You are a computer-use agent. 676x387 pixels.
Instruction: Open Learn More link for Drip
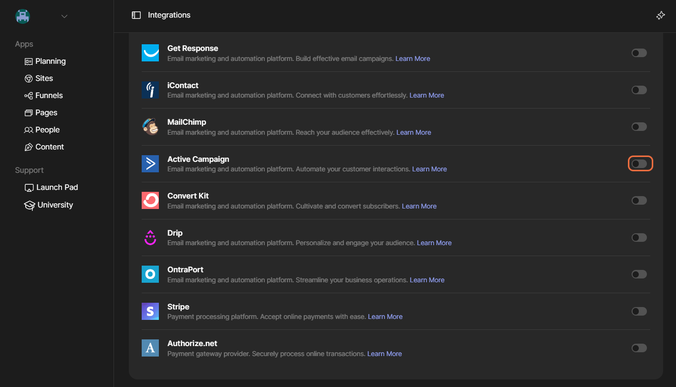(434, 243)
